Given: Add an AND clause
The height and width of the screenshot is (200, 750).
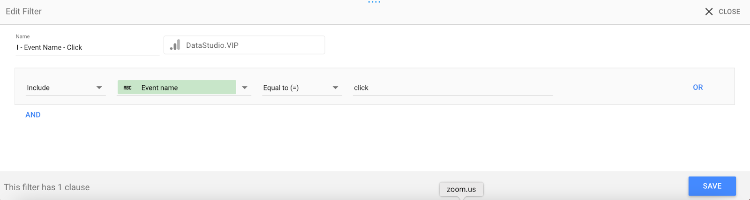Looking at the screenshot, I should click(x=33, y=115).
